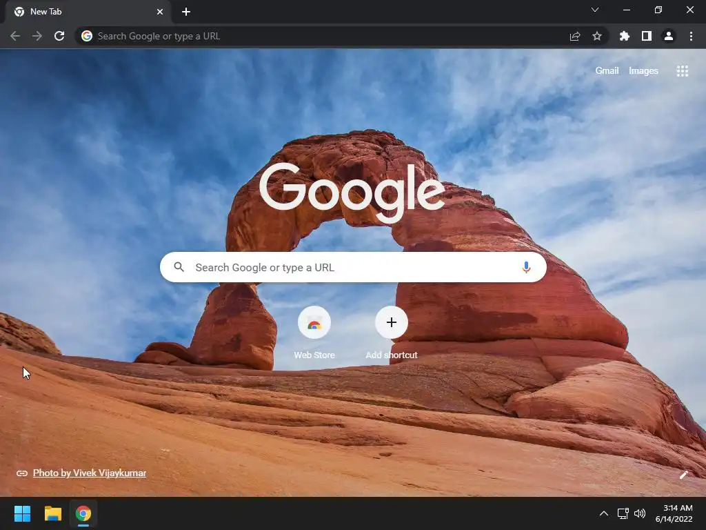This screenshot has width=706, height=530.
Task: Restore down the Chrome window
Action: pos(658,10)
